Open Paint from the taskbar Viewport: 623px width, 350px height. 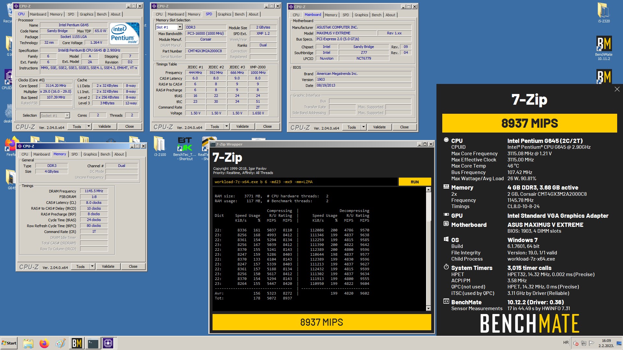60,343
